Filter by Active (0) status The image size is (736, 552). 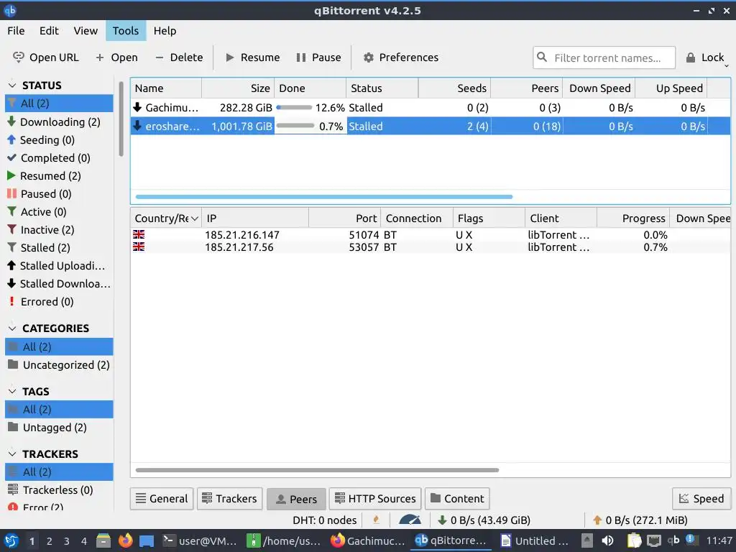[59, 212]
